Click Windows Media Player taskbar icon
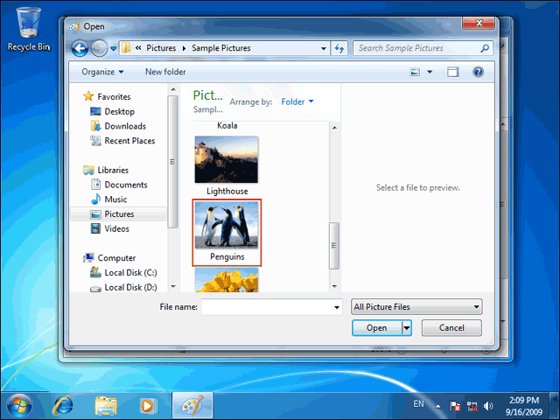This screenshot has width=560, height=420. tap(148, 406)
